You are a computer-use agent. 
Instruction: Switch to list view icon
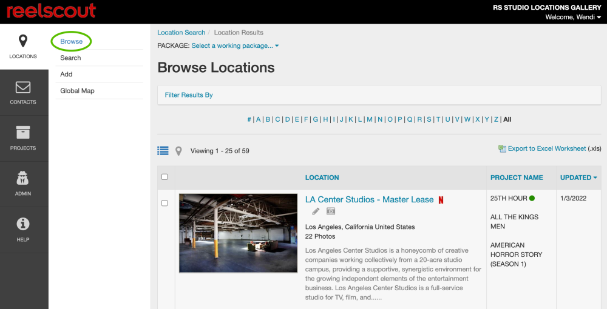click(163, 151)
